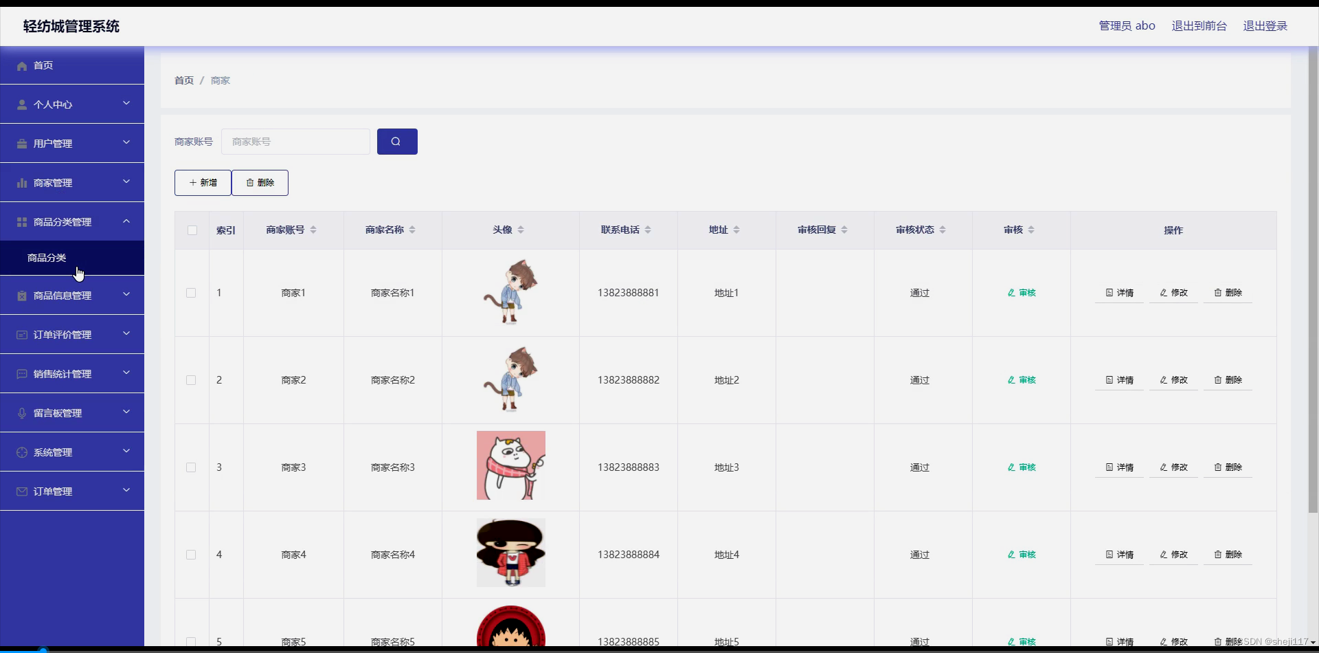Click the magnifier search icon button
Screen dimensions: 1319x653
pos(397,141)
